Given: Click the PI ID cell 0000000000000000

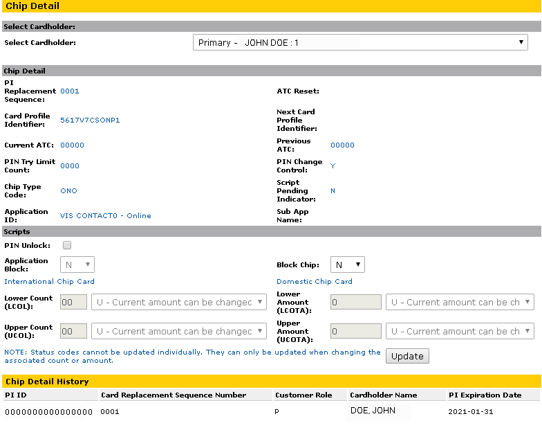Looking at the screenshot, I should click(48, 411).
